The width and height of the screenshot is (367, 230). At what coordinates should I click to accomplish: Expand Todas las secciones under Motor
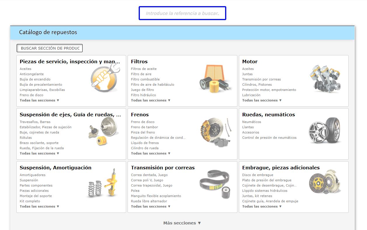[262, 100]
